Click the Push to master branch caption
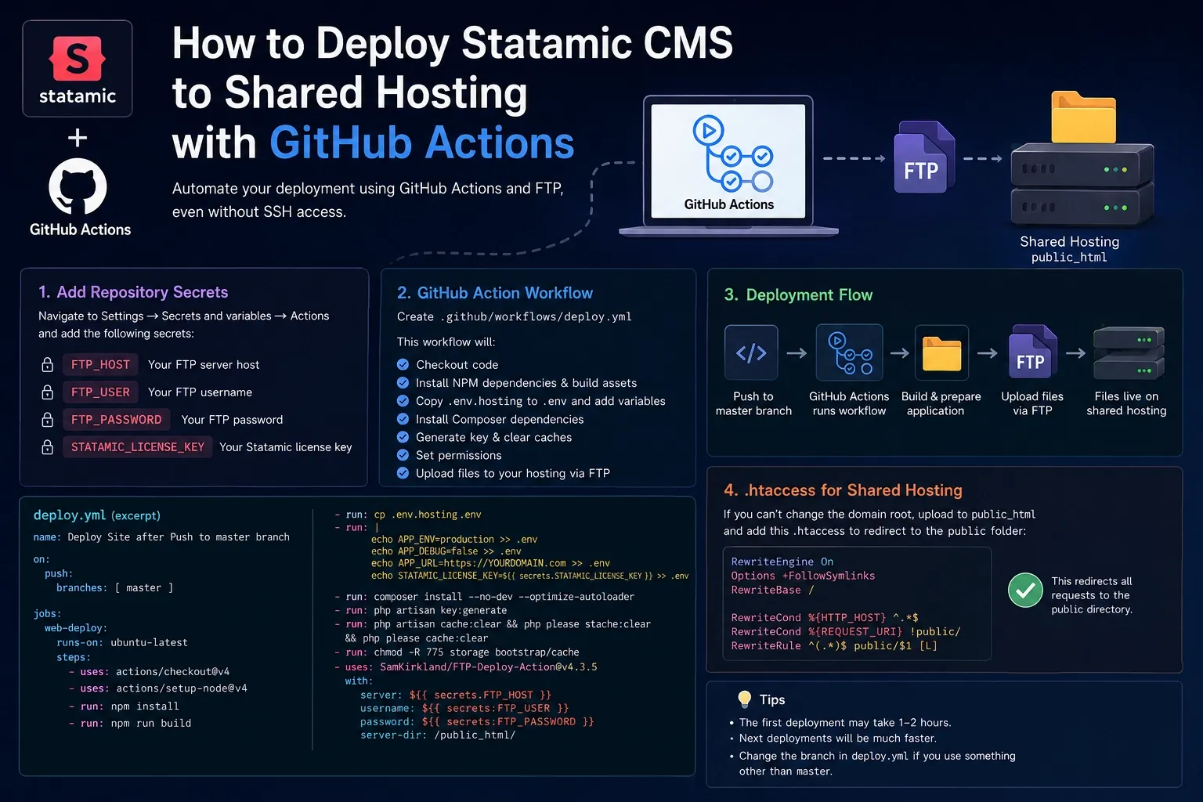Screen dimensions: 1203x802 click(753, 404)
